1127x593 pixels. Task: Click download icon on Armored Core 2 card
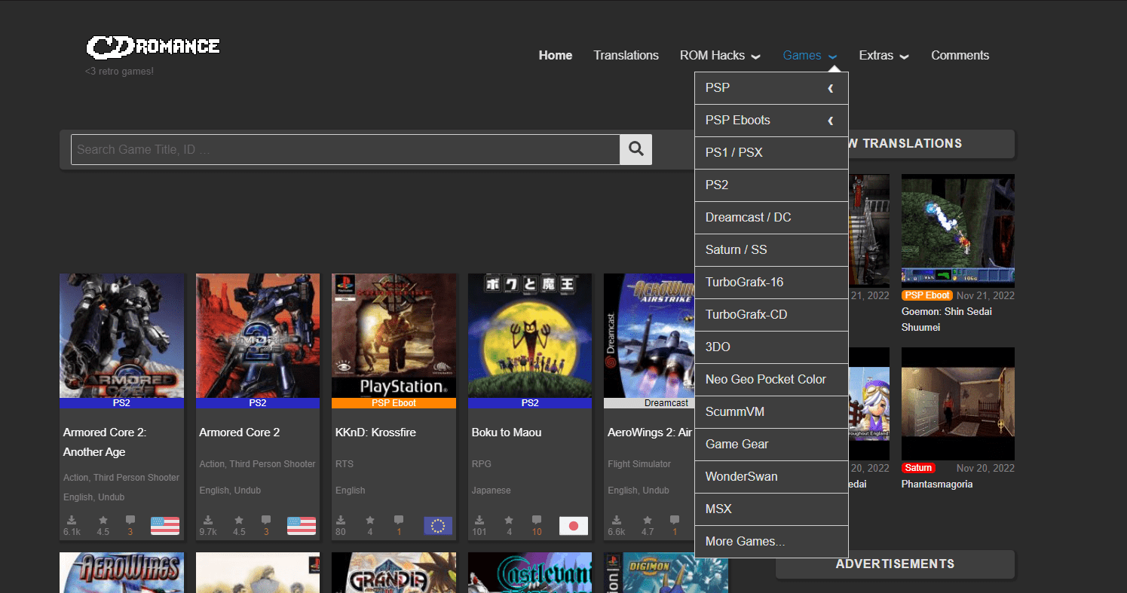pos(208,520)
